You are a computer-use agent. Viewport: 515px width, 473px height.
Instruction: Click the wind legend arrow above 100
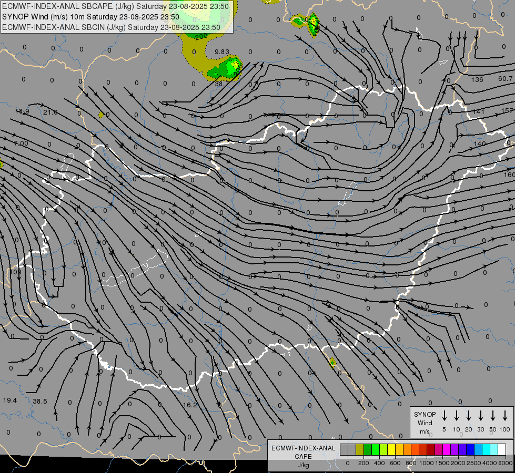[505, 415]
